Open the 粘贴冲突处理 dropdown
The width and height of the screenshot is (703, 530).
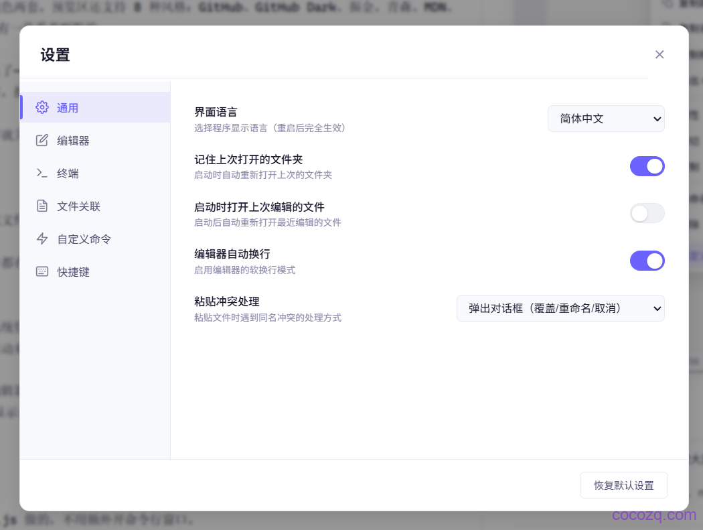point(560,308)
